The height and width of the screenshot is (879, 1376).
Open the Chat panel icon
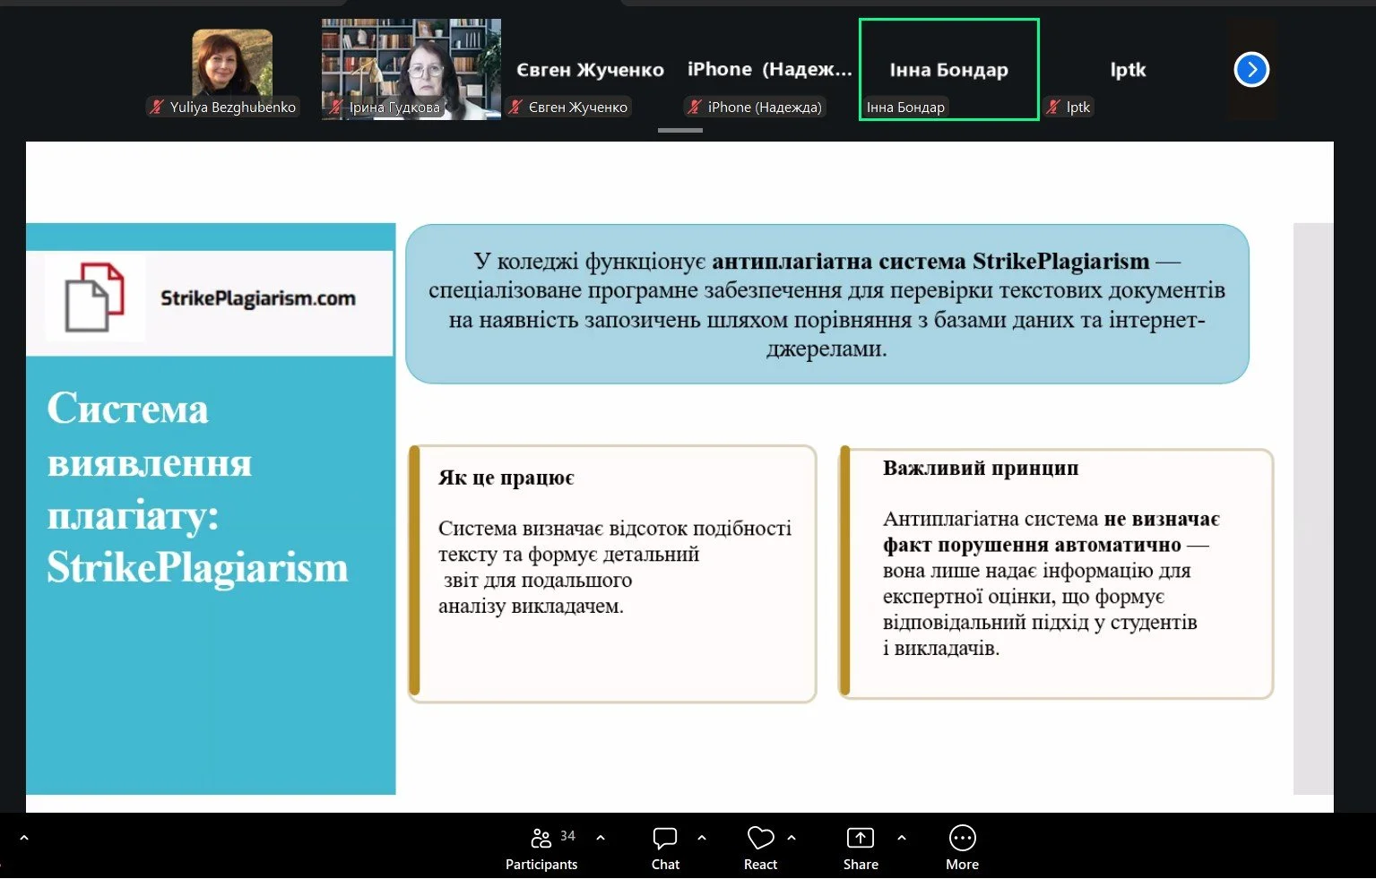tap(665, 838)
